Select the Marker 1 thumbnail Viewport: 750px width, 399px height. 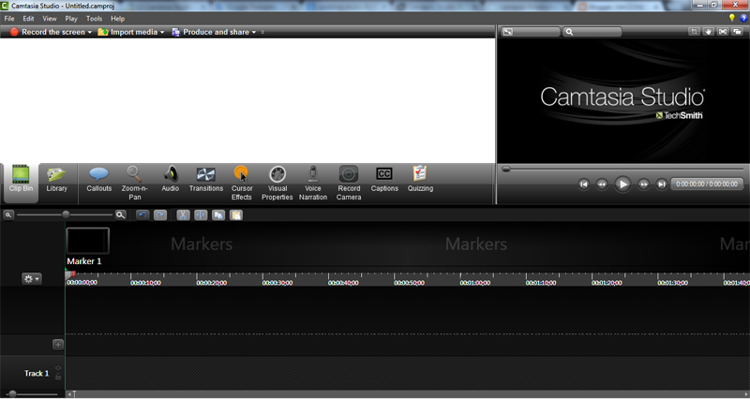click(87, 241)
